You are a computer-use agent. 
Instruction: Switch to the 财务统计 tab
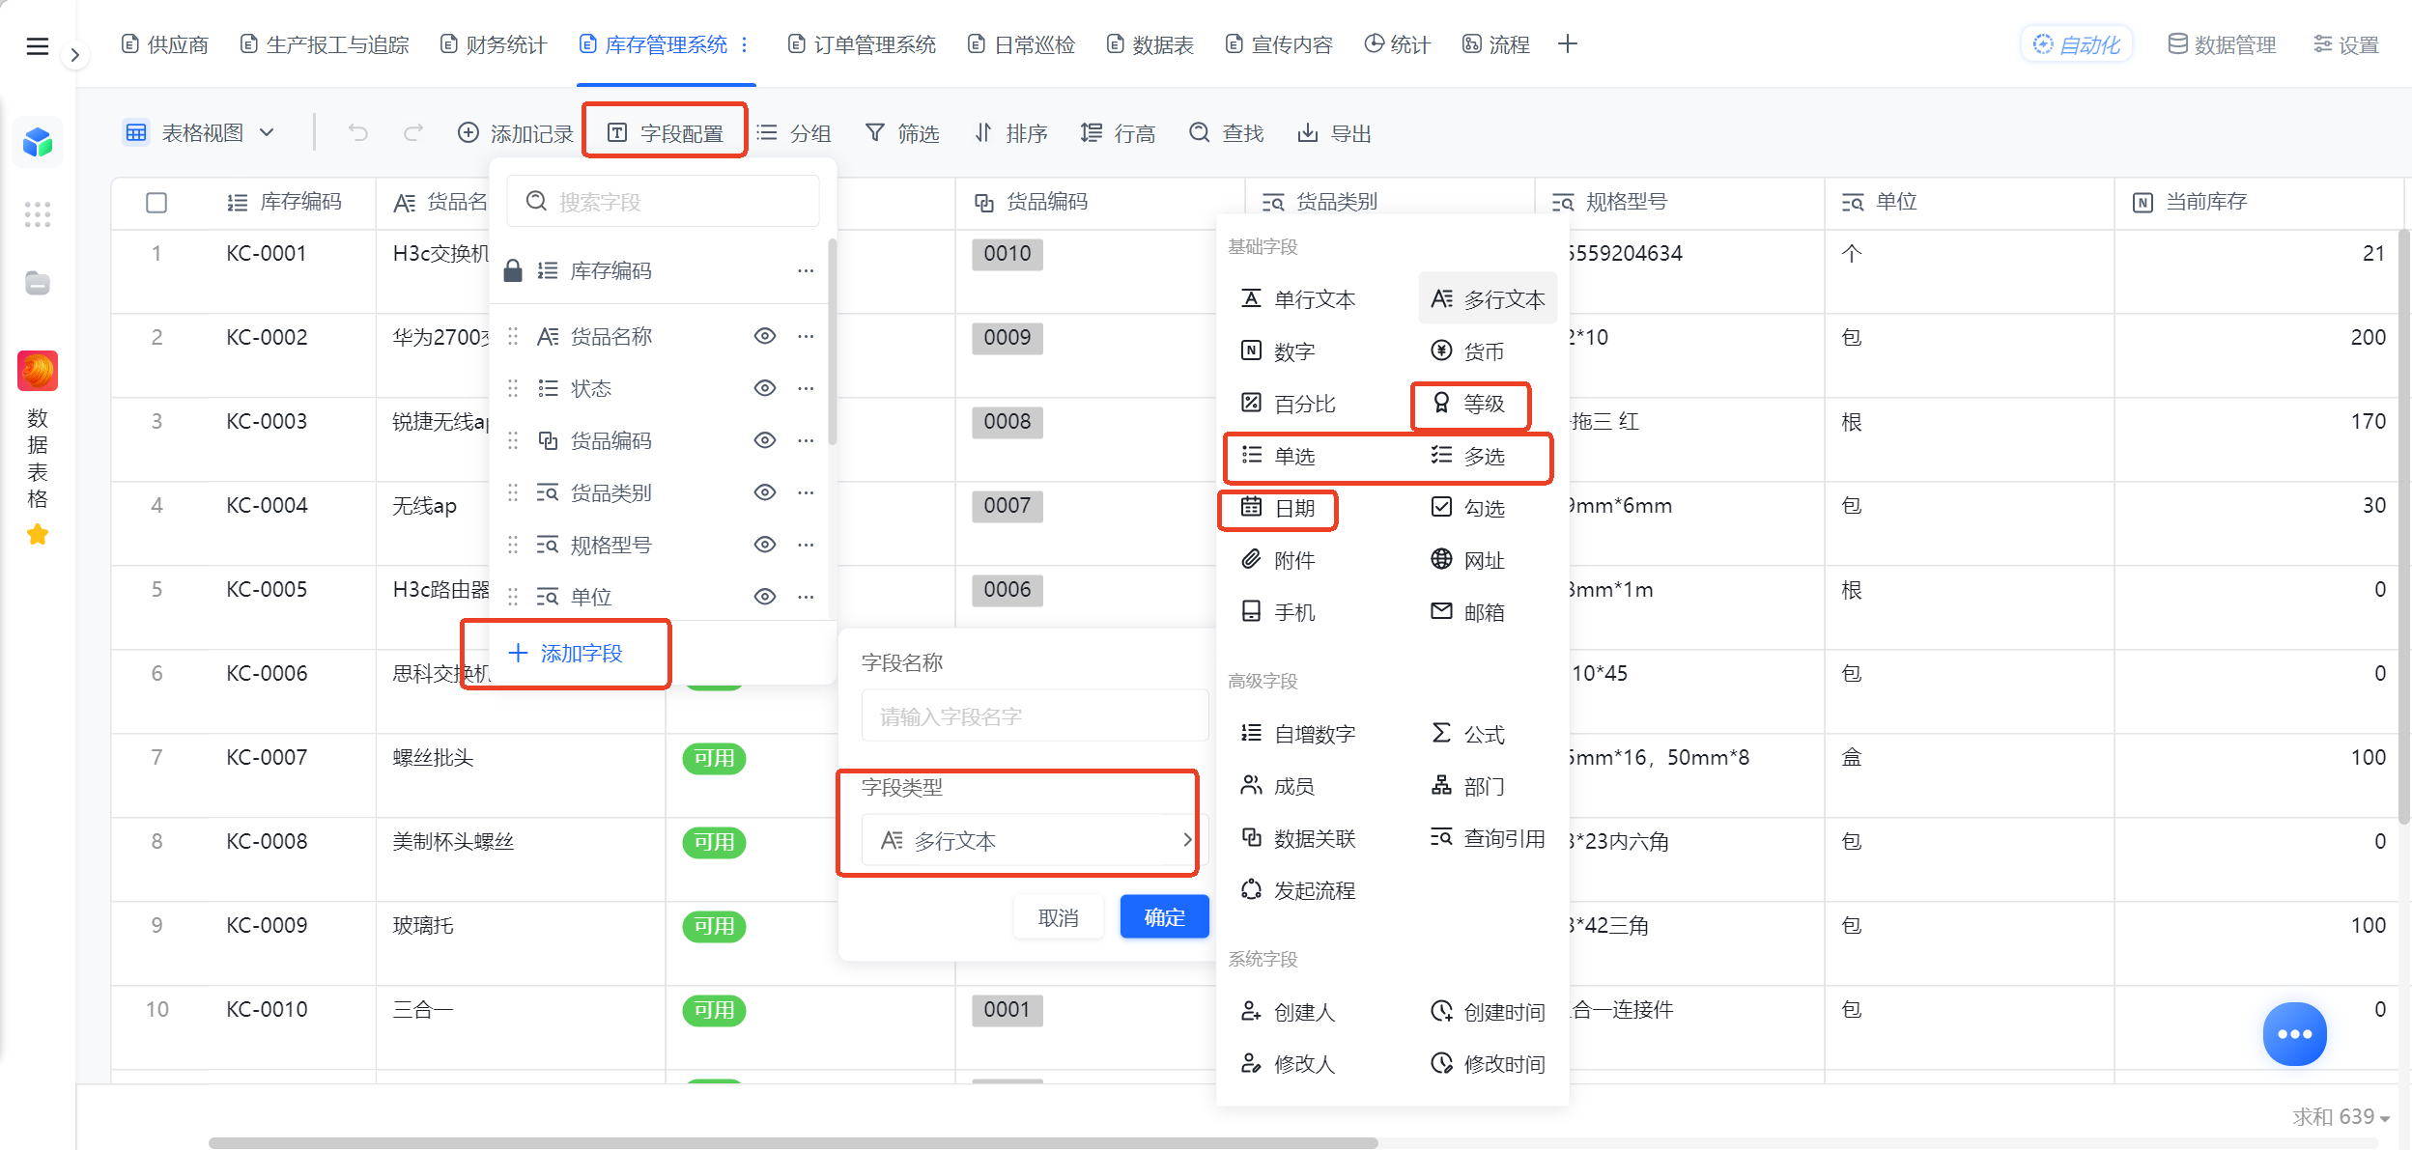pos(494,44)
